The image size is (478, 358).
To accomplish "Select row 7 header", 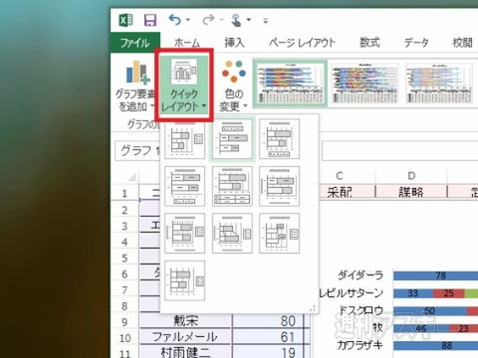I will pos(124,290).
